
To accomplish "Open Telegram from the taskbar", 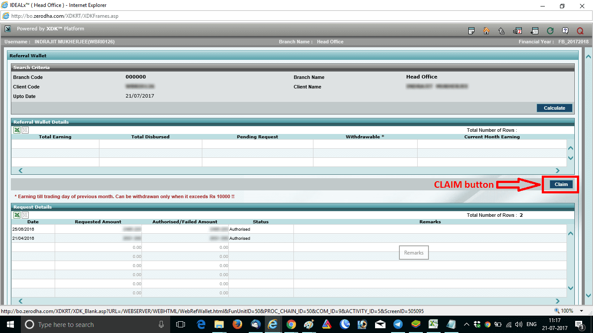I will [398, 324].
